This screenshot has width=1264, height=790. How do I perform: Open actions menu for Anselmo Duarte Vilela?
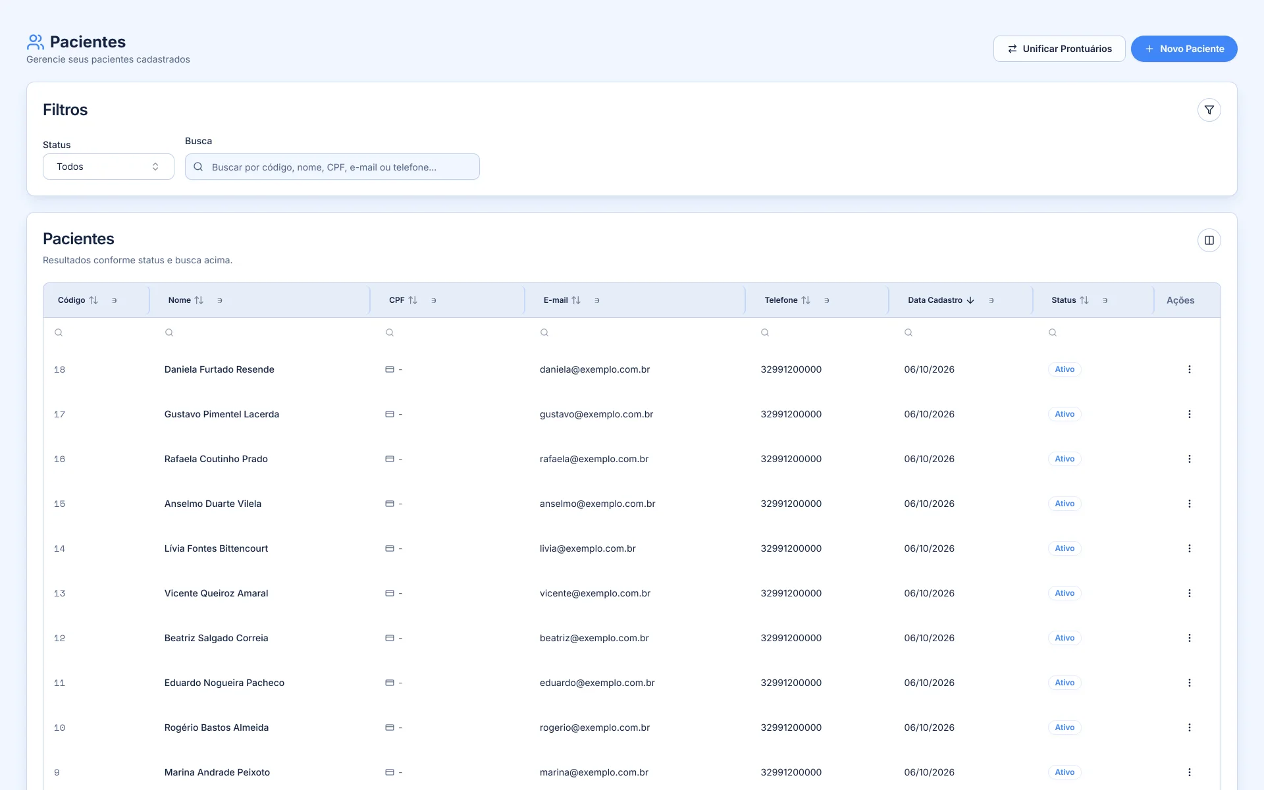click(x=1189, y=504)
